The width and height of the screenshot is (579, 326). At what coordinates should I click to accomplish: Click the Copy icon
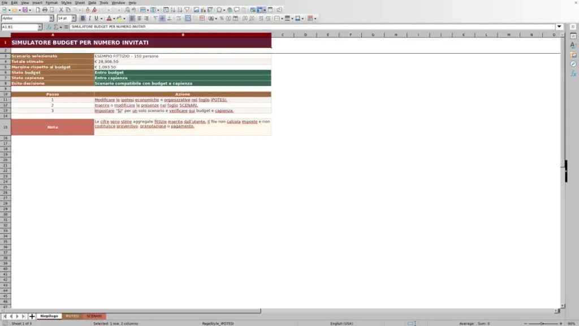(x=68, y=10)
